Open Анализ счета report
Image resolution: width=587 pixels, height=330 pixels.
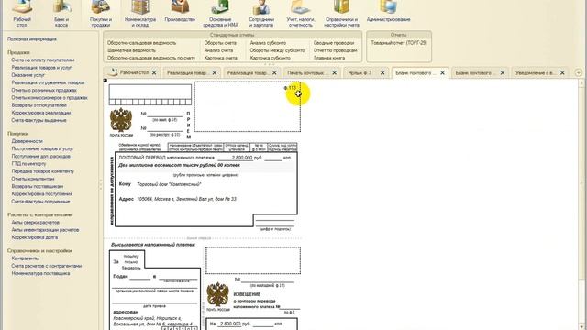pyautogui.click(x=218, y=50)
